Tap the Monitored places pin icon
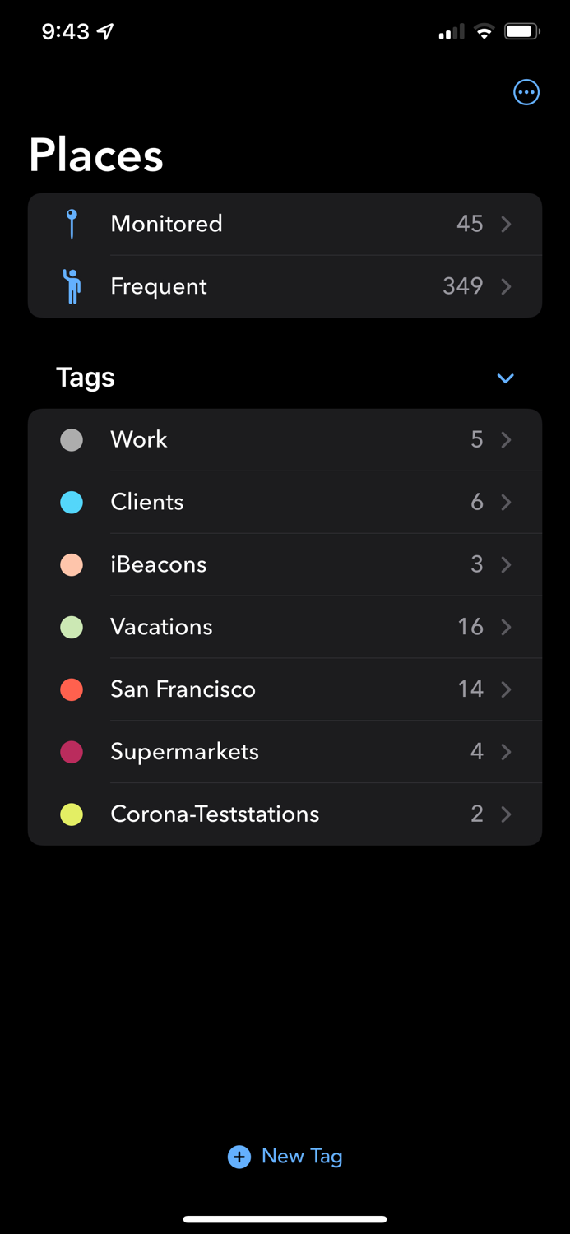 [x=72, y=224]
